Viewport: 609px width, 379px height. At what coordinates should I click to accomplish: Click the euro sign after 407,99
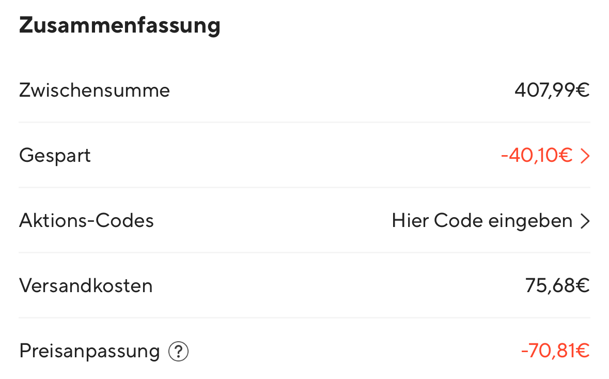pos(583,90)
